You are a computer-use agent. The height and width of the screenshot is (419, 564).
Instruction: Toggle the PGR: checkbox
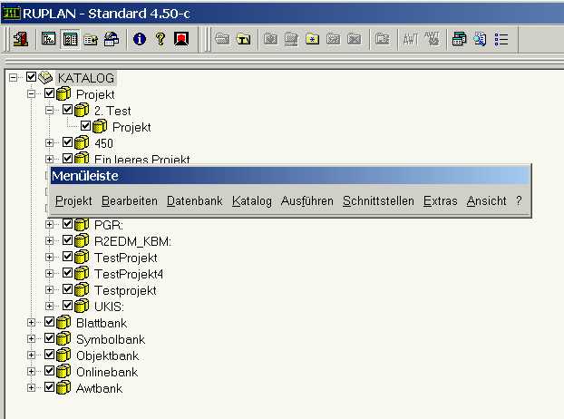coord(67,224)
